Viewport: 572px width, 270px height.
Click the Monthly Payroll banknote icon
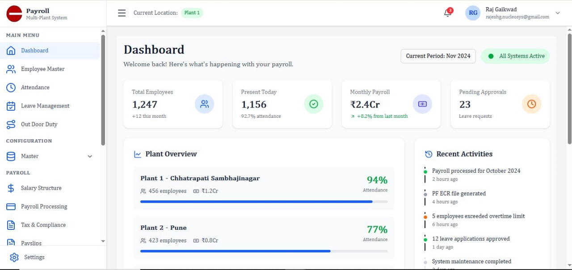pos(422,104)
